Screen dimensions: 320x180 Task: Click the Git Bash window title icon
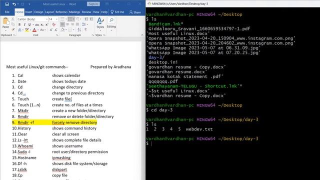tap(149, 3)
